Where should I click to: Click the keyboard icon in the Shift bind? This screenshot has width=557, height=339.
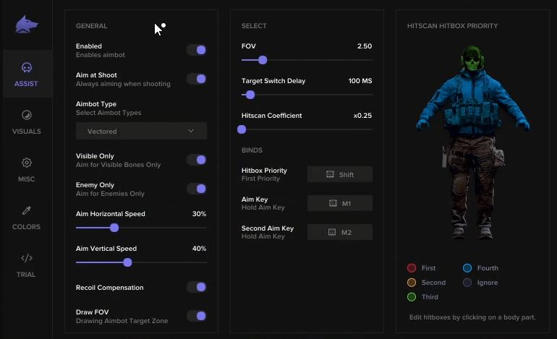click(330, 174)
